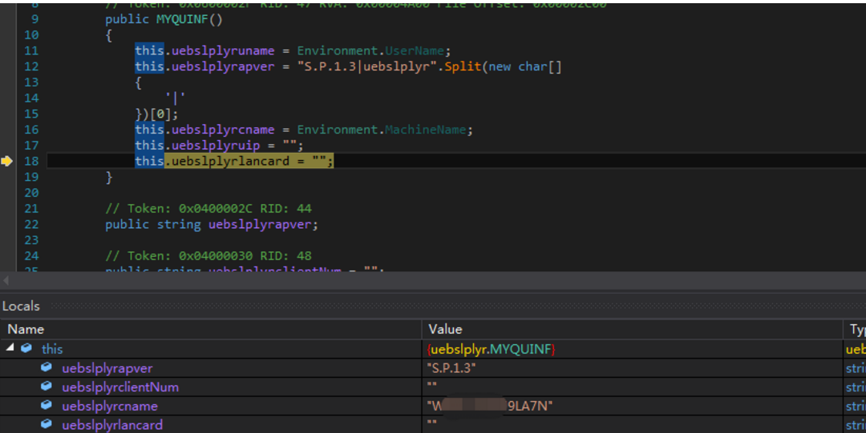Collapse the "this" node in Locals
This screenshot has height=433, width=866.
pyautogui.click(x=10, y=349)
